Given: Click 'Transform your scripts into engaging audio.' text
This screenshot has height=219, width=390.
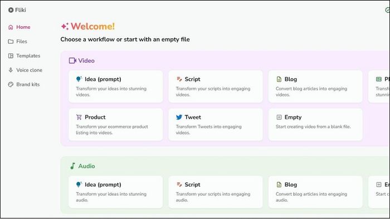Looking at the screenshot, I should pyautogui.click(x=213, y=197).
